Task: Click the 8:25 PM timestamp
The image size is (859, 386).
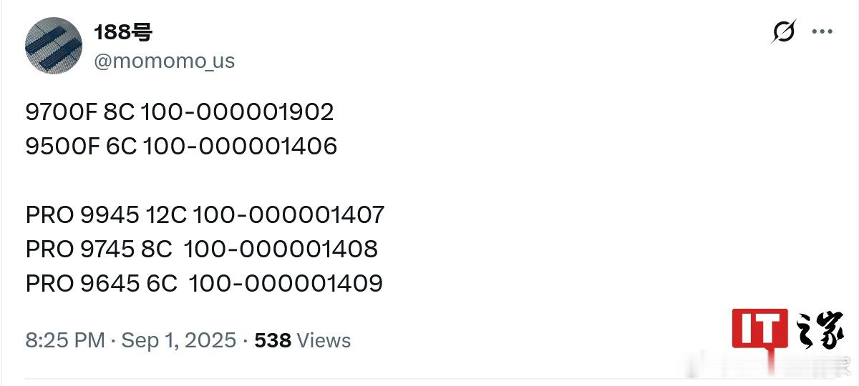Action: coord(65,340)
